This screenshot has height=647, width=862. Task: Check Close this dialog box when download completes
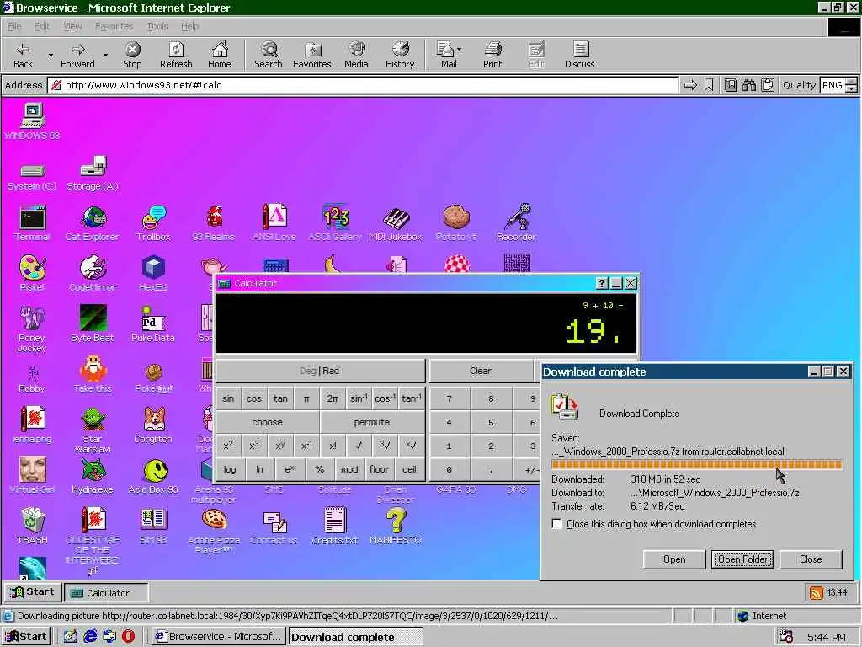pyautogui.click(x=557, y=524)
